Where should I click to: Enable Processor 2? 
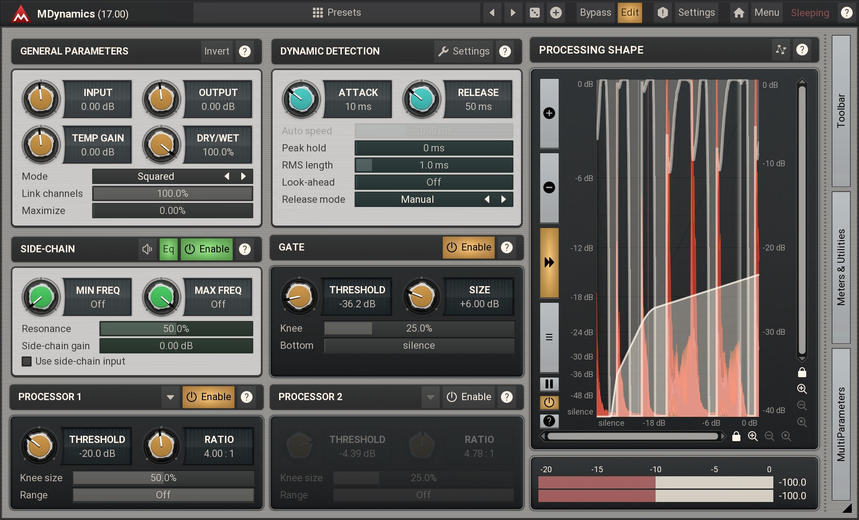469,397
